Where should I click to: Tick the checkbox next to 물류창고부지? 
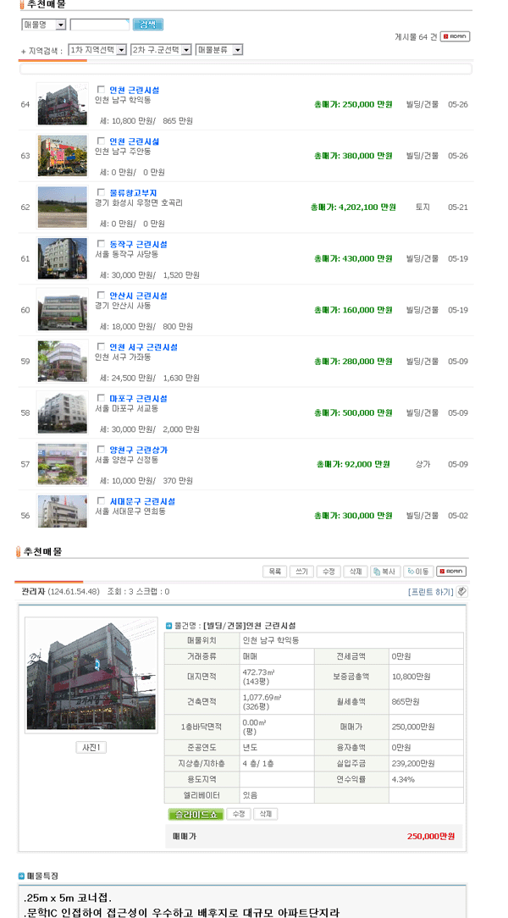[102, 193]
